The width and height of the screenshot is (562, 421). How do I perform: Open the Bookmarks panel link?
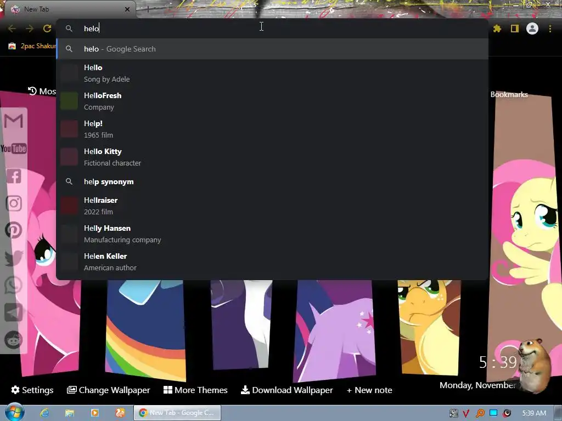click(x=509, y=94)
